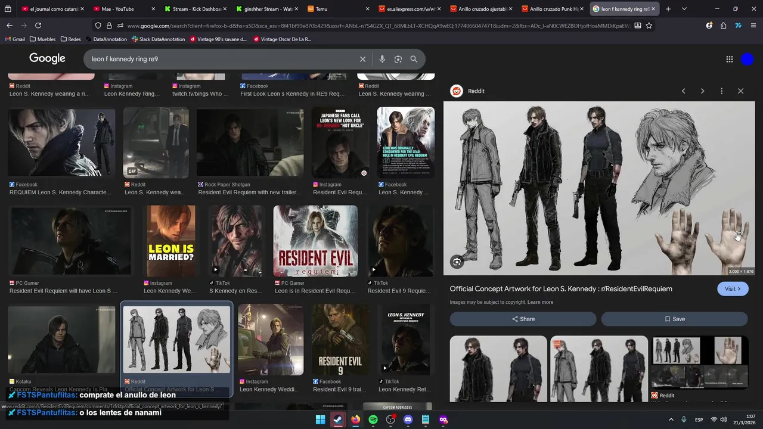Open the Muebles bookmarks folder
This screenshot has width=763, height=429.
(42, 39)
